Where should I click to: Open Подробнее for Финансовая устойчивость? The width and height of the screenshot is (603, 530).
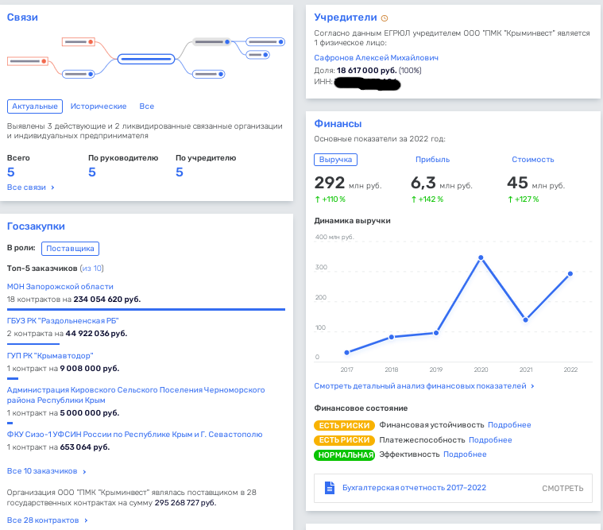(x=509, y=425)
